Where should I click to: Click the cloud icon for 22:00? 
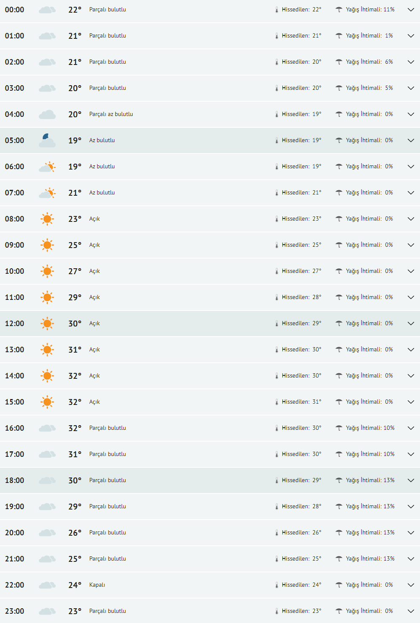point(47,585)
